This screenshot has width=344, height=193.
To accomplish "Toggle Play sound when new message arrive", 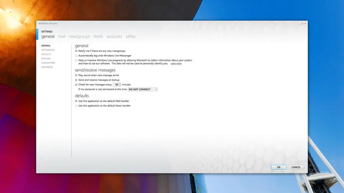I will point(76,75).
